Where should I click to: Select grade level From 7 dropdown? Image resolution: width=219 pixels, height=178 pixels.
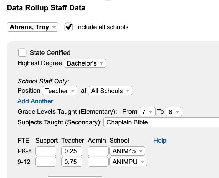click(x=147, y=112)
